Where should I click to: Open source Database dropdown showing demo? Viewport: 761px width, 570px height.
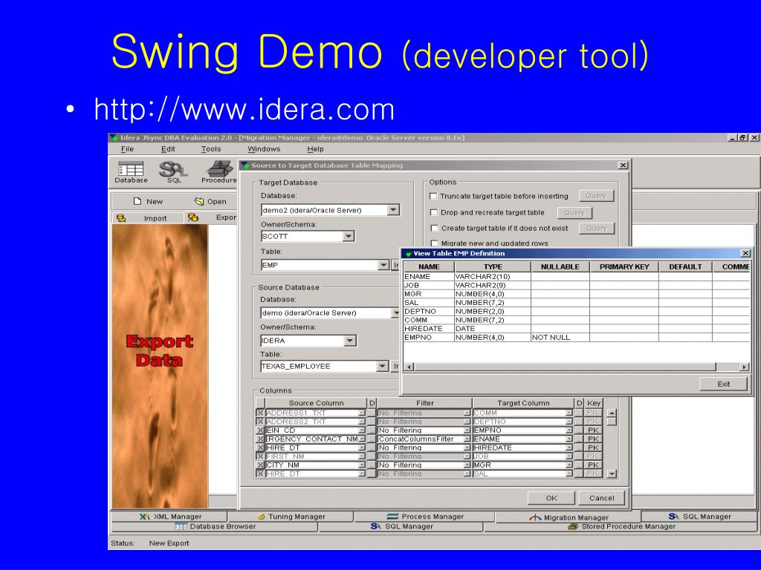click(x=395, y=313)
